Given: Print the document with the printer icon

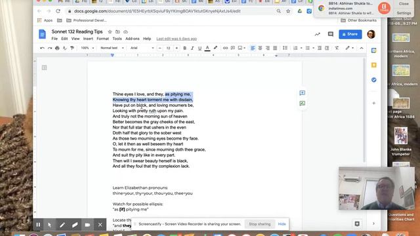Looking at the screenshot, I should click(x=57, y=48).
